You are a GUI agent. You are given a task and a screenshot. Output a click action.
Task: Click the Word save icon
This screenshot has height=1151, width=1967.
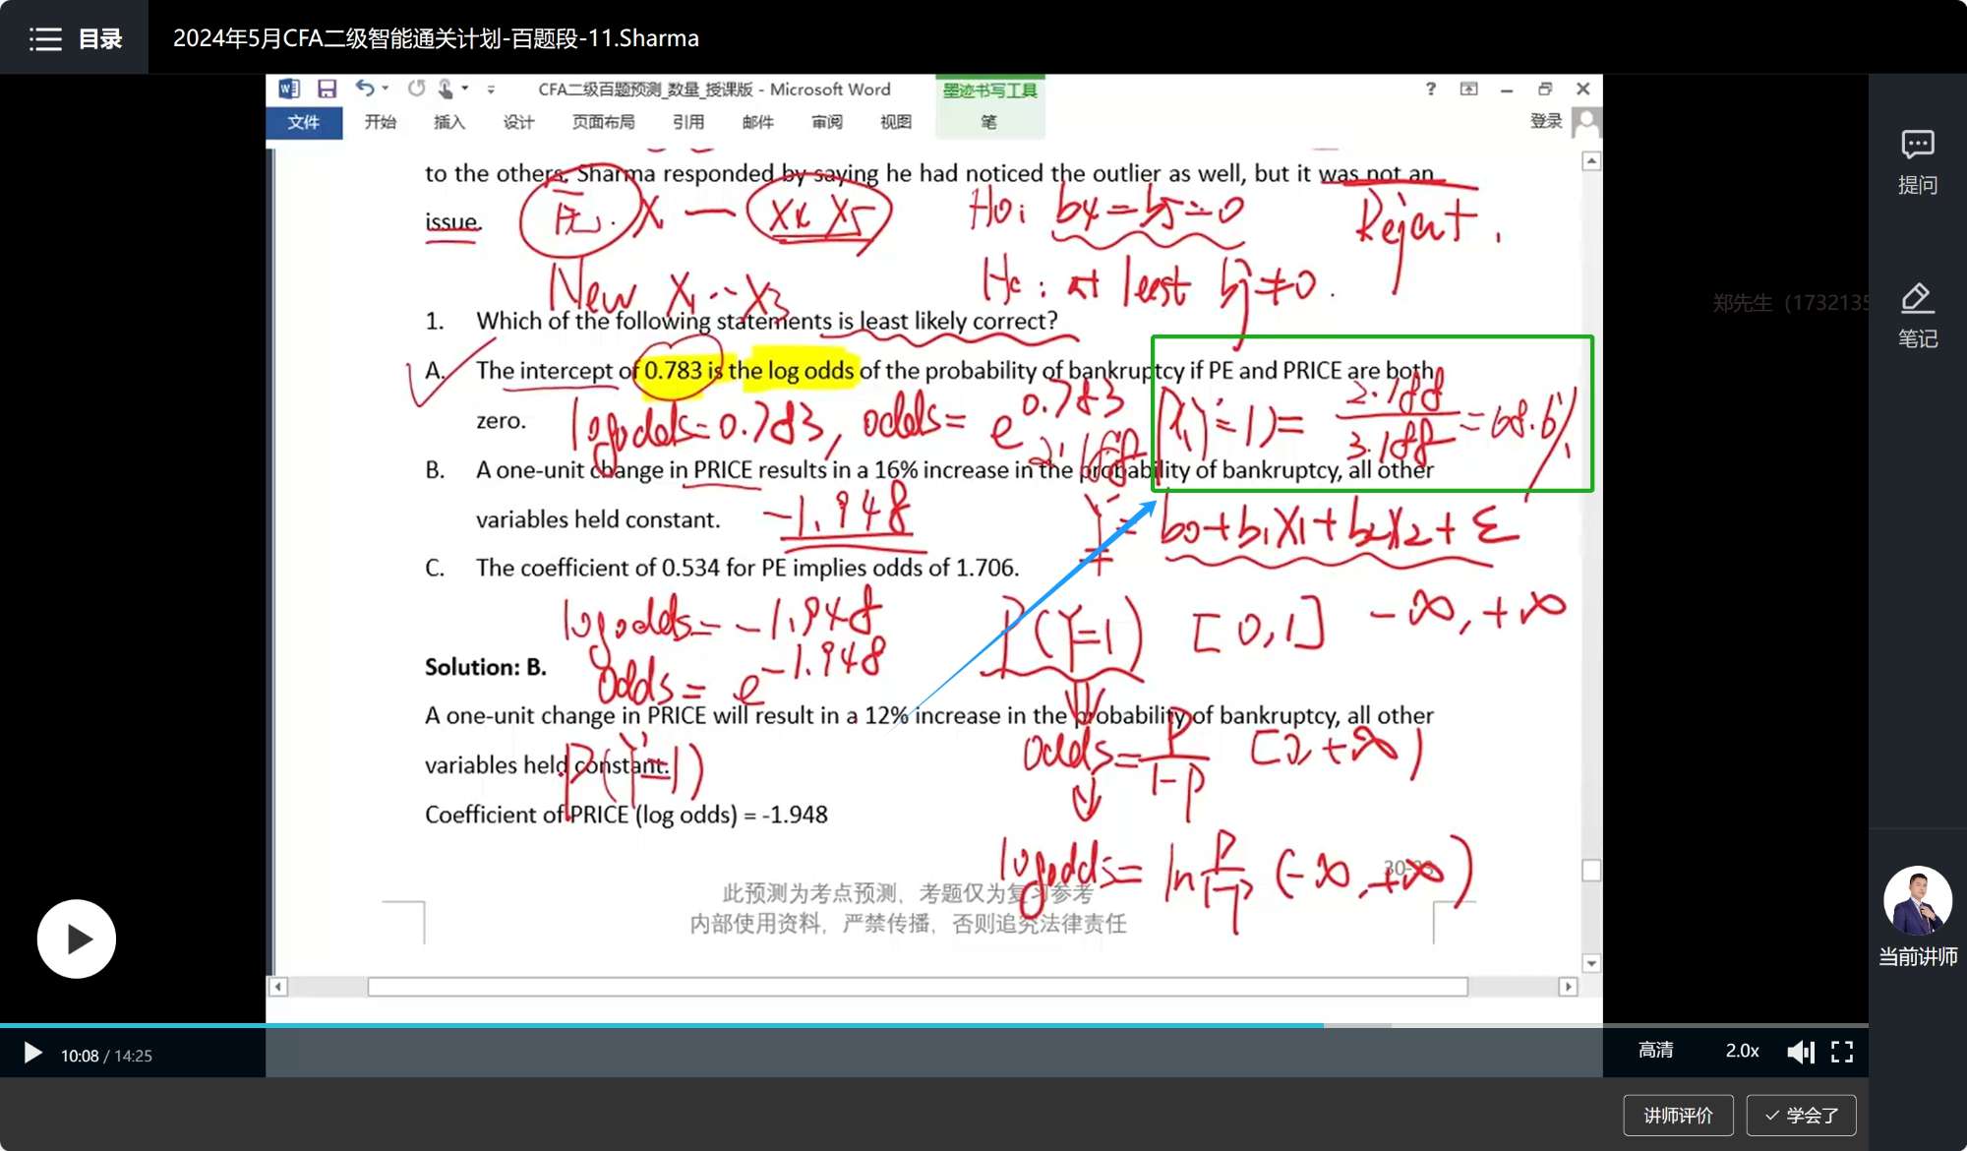[x=327, y=89]
